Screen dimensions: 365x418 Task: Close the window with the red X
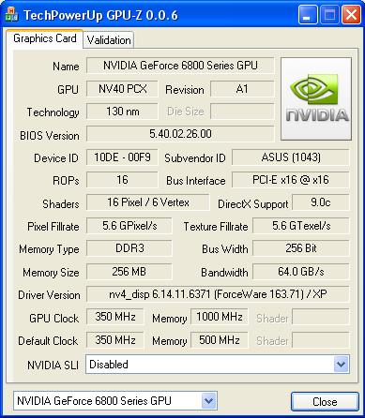coord(351,15)
